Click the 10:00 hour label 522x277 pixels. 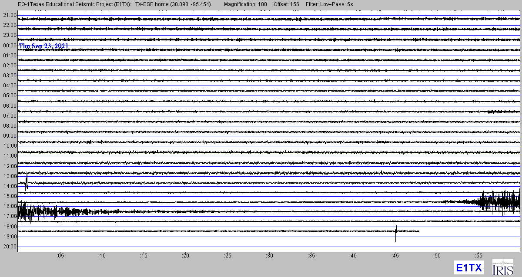(x=10, y=146)
